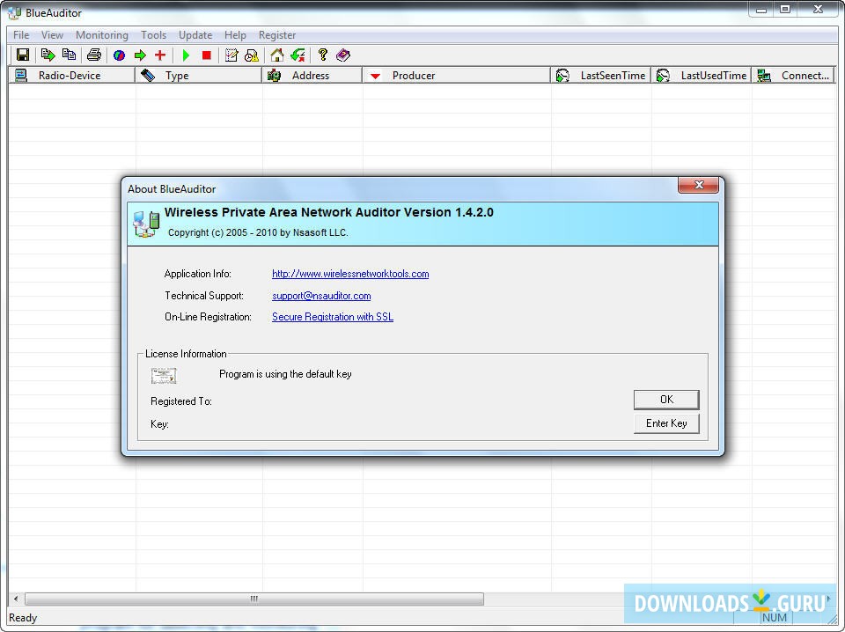Screen dimensions: 845x632
Task: Open the Register menu
Action: click(x=277, y=35)
